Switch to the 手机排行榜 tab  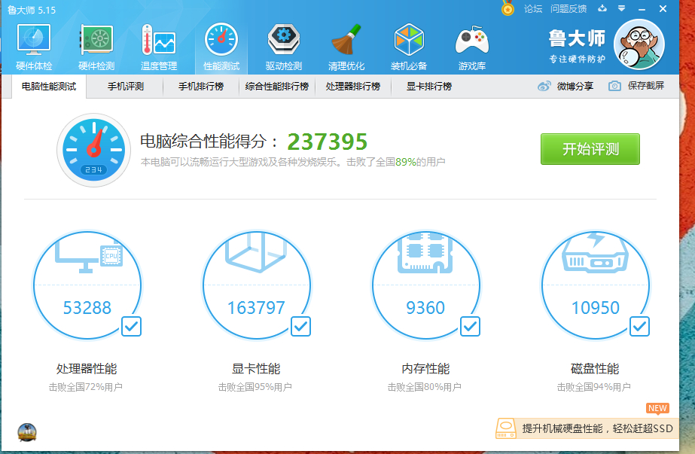tap(201, 87)
